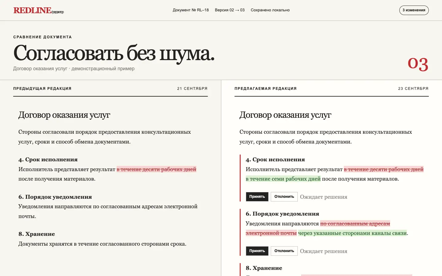Click the '4. Срок исполнения' heading in the proposed version
Image resolution: width=442 pixels, height=276 pixels.
coord(275,159)
